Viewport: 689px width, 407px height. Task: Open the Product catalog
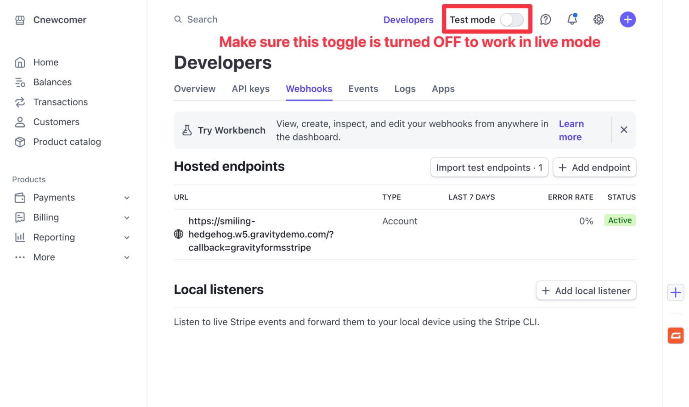click(67, 142)
